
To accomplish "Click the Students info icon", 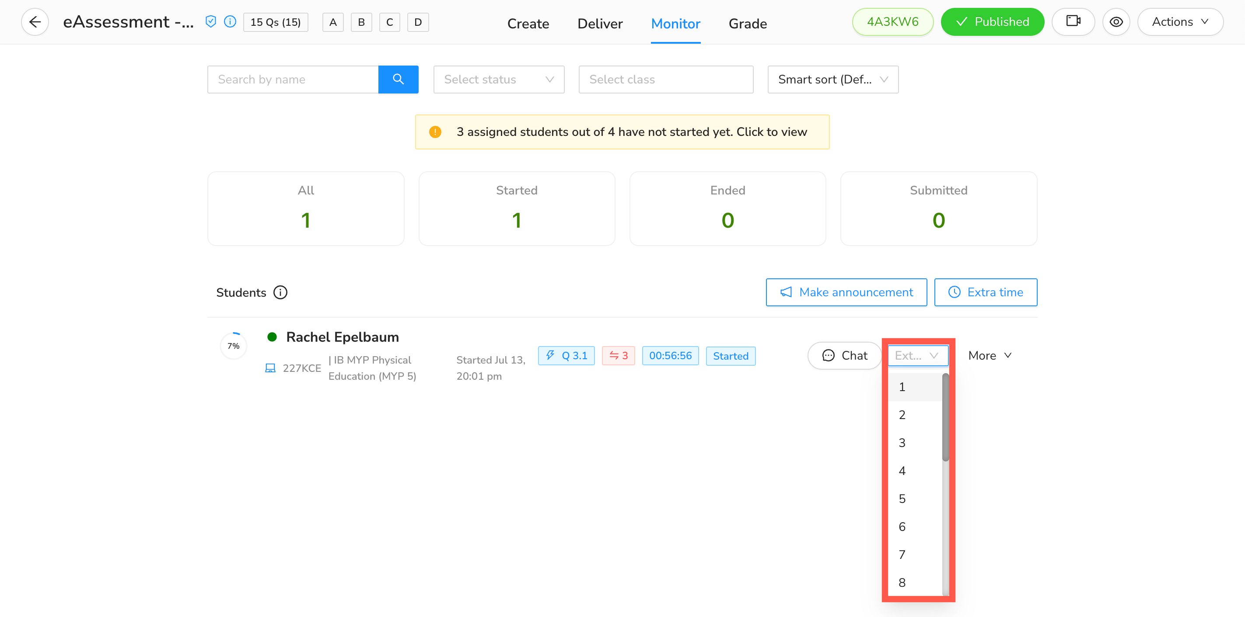I will [x=280, y=293].
